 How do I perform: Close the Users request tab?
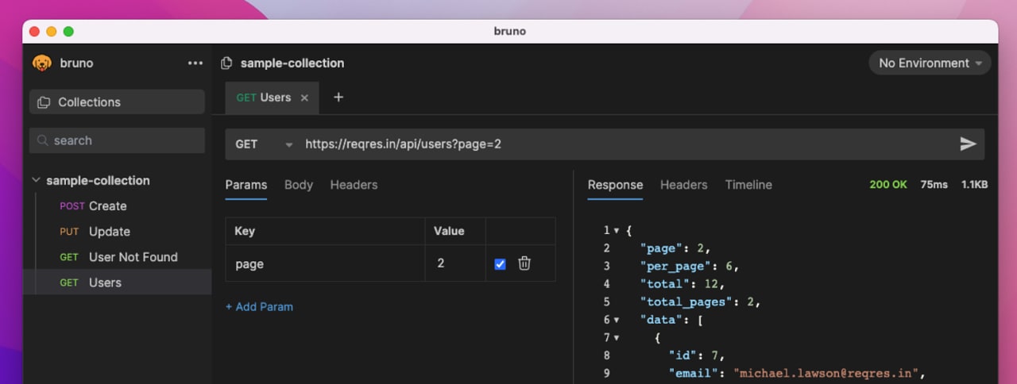304,98
